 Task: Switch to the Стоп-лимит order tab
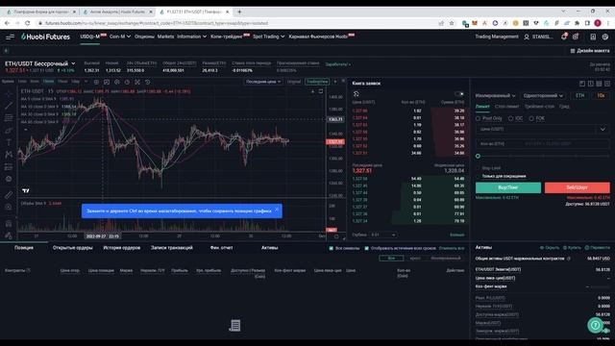pos(506,107)
